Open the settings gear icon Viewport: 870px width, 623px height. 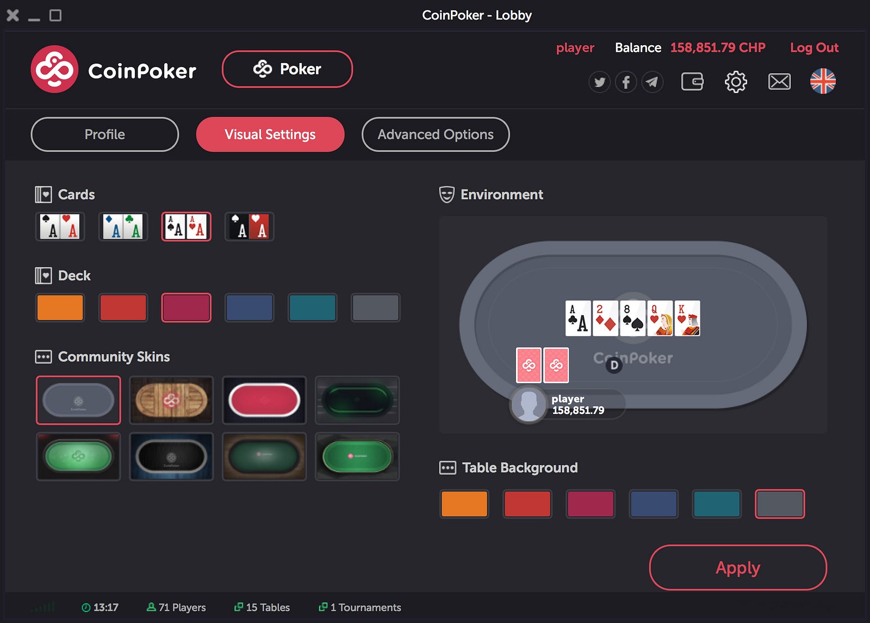(x=736, y=82)
